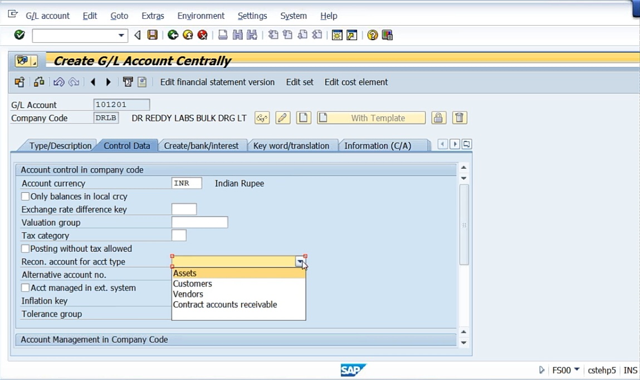Collapse the Recon. account dropdown arrow

(x=300, y=262)
